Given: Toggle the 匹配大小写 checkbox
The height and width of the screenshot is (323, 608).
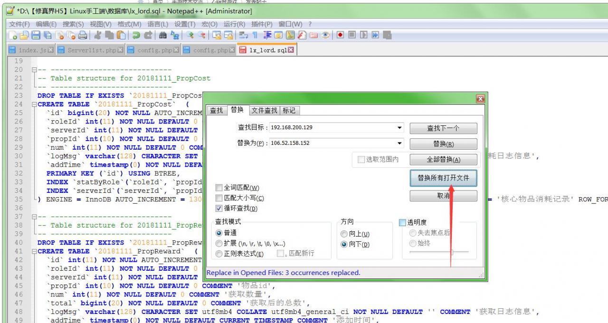Looking at the screenshot, I should (x=219, y=198).
